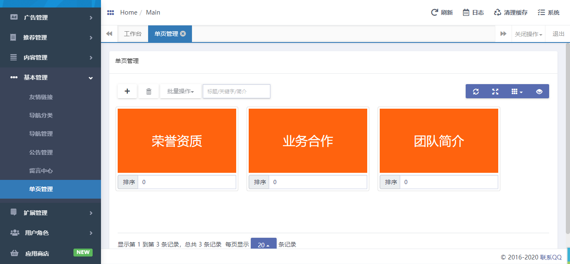Click the fullscreen expand icon
The height and width of the screenshot is (264, 570).
495,92
